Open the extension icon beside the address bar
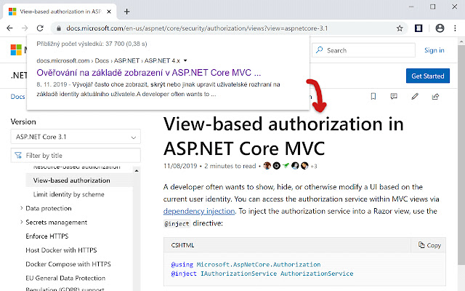 [418, 28]
